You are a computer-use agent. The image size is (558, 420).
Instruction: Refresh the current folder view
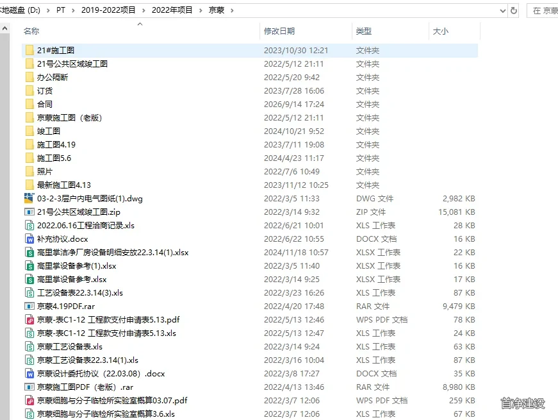(x=514, y=10)
